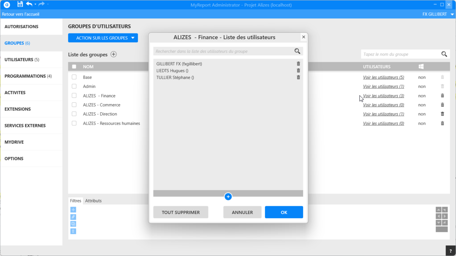Check the ALIZES - Commerce checkbox

(x=74, y=105)
